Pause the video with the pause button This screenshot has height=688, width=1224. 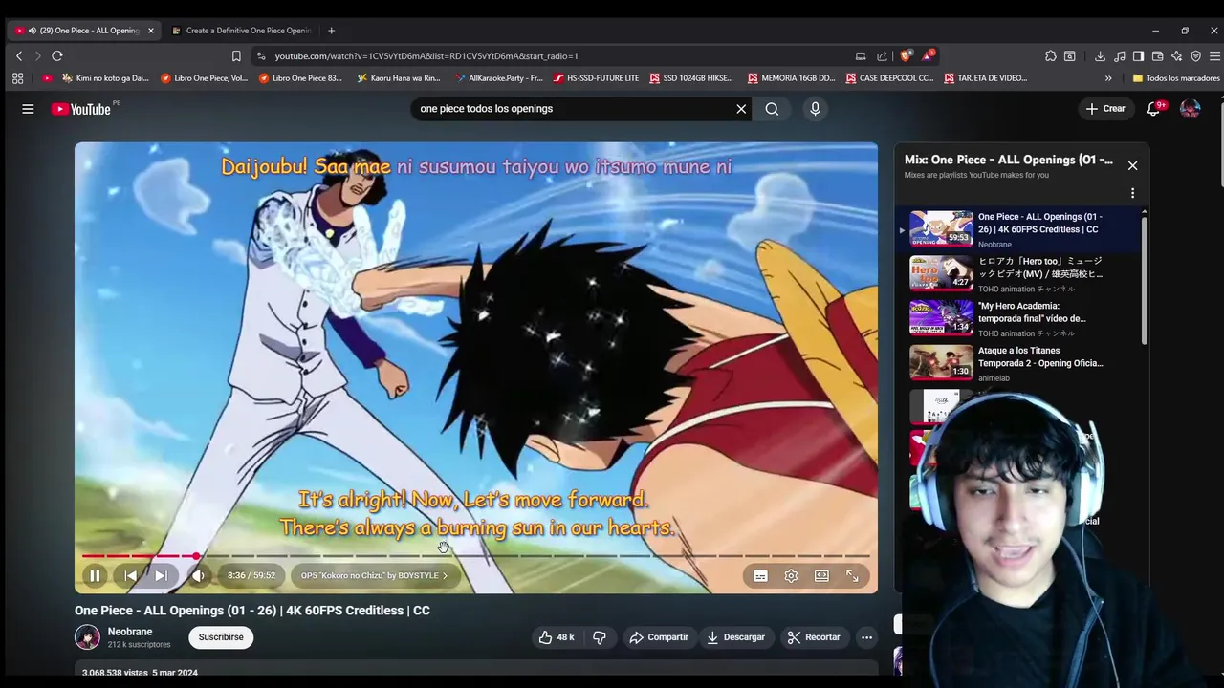(x=95, y=575)
